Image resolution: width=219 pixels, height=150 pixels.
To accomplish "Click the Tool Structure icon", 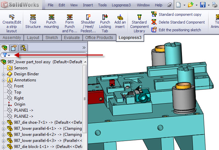I will (x=33, y=17).
